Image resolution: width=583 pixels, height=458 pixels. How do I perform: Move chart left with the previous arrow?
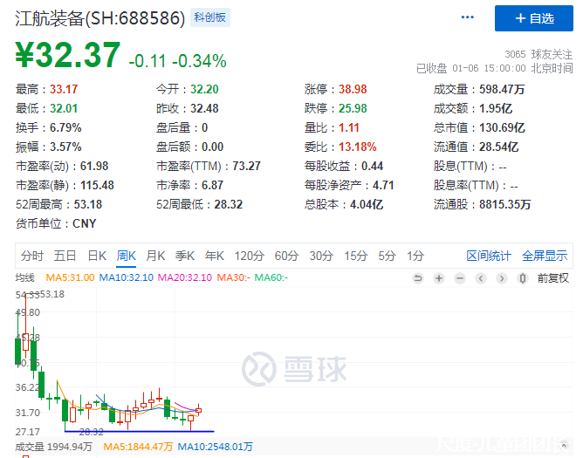coord(481,278)
